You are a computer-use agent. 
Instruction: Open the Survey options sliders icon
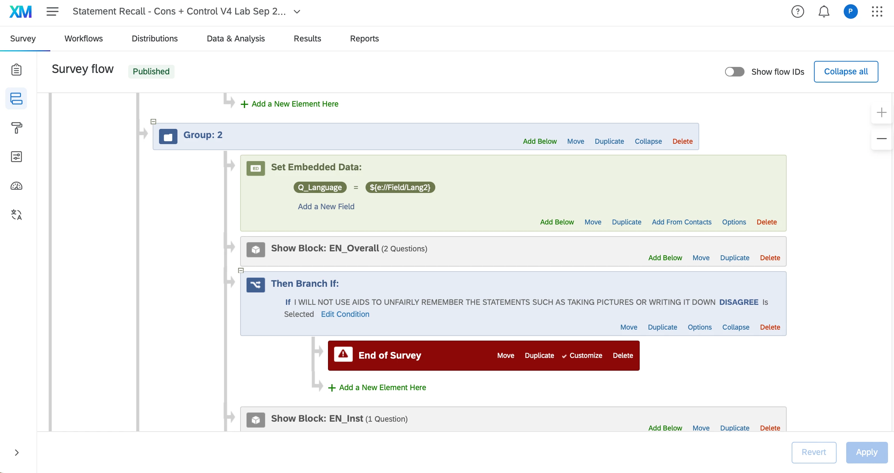click(x=16, y=156)
